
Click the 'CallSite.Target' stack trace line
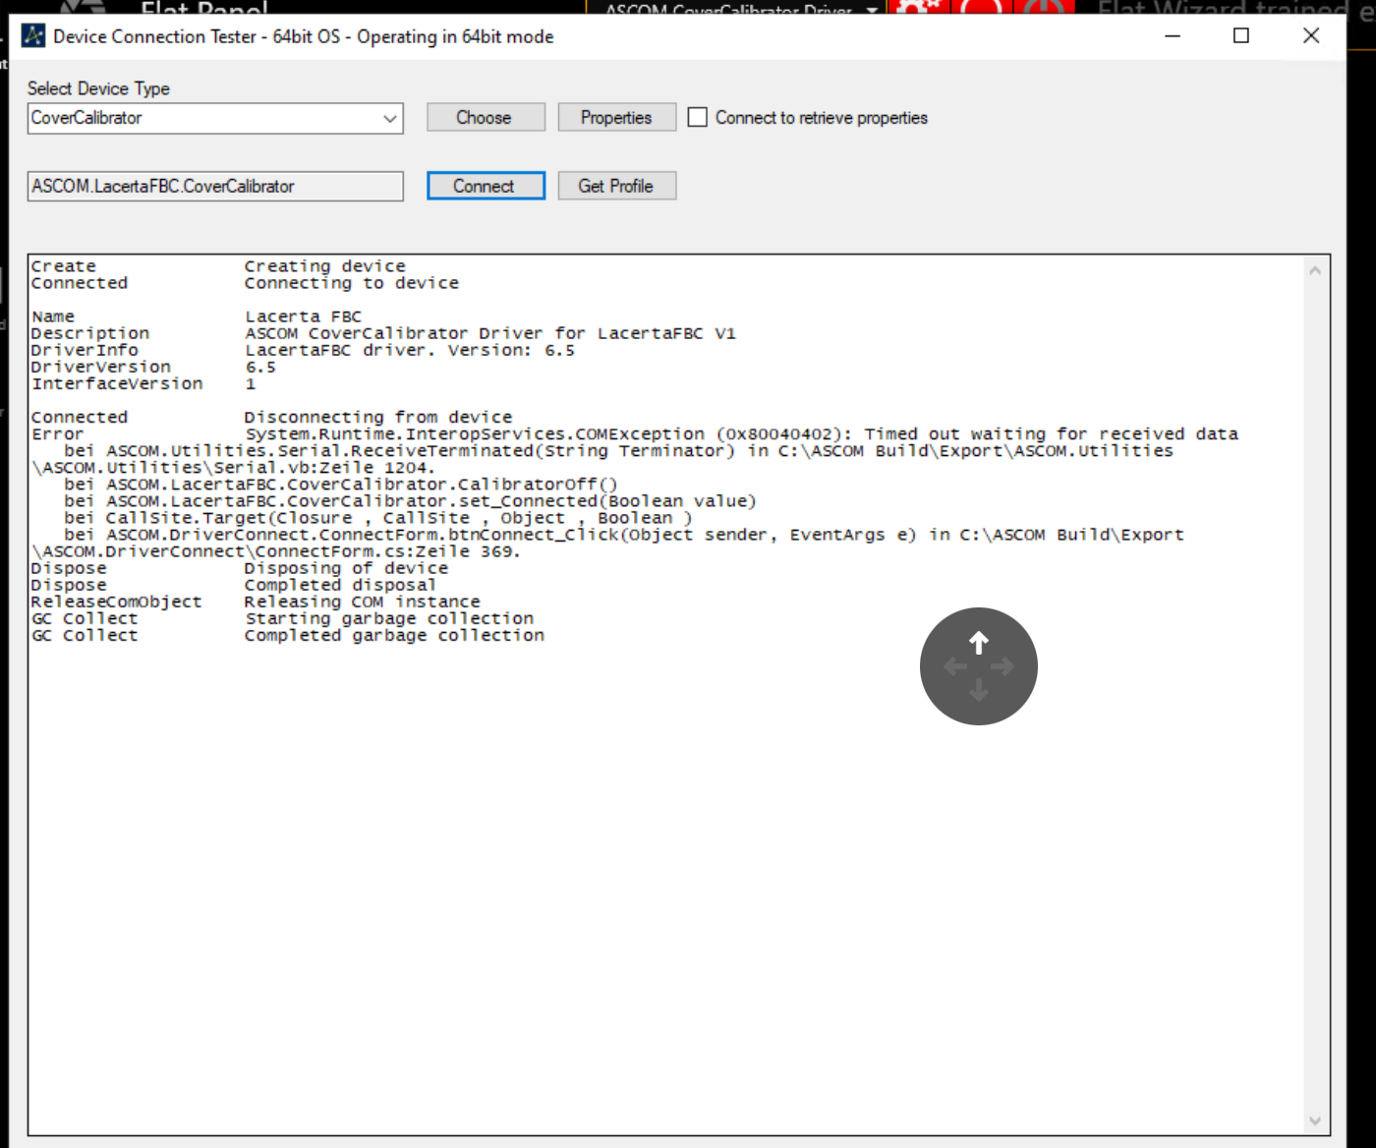click(x=377, y=517)
